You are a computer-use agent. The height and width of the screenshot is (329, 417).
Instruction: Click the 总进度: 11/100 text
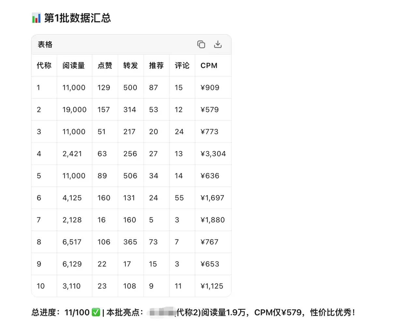(x=61, y=312)
